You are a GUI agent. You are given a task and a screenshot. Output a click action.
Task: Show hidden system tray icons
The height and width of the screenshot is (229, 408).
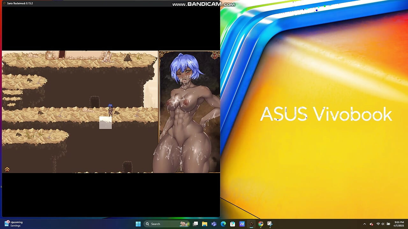(x=365, y=224)
